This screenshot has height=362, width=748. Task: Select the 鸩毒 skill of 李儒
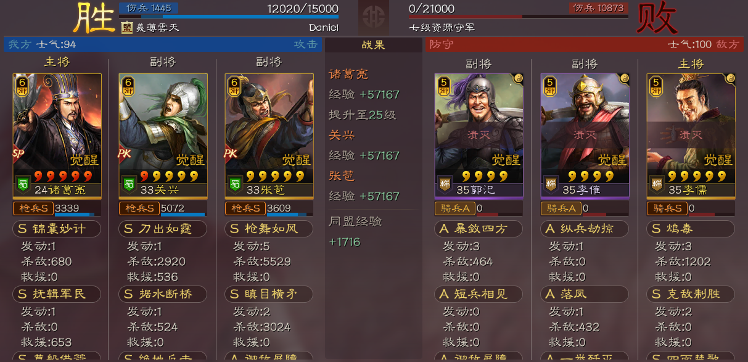pos(691,229)
